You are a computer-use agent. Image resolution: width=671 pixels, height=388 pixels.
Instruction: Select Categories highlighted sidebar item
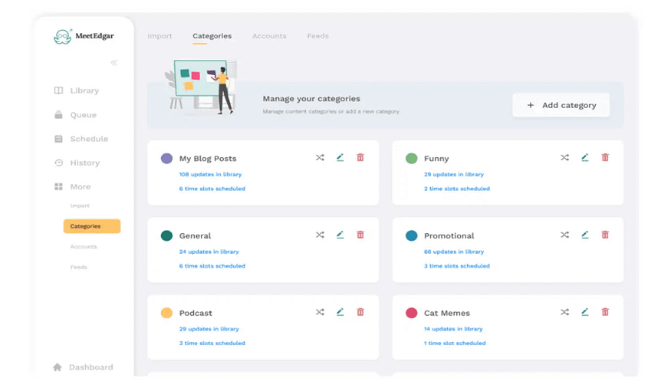tap(92, 226)
